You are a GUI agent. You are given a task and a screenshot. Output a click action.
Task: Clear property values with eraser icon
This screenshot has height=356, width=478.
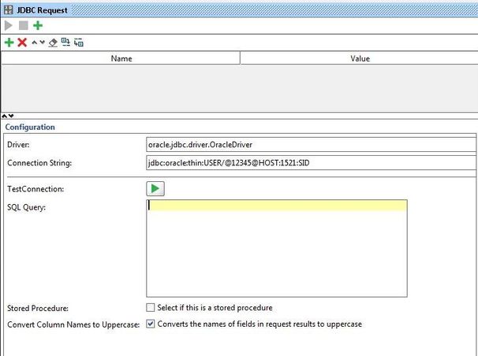coord(53,43)
